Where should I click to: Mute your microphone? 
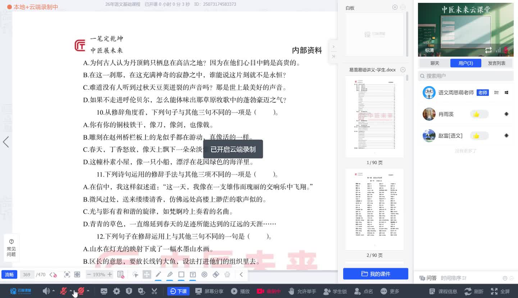64,291
